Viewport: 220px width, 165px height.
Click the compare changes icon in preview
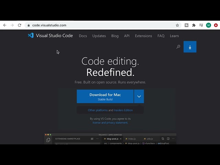coord(163,139)
